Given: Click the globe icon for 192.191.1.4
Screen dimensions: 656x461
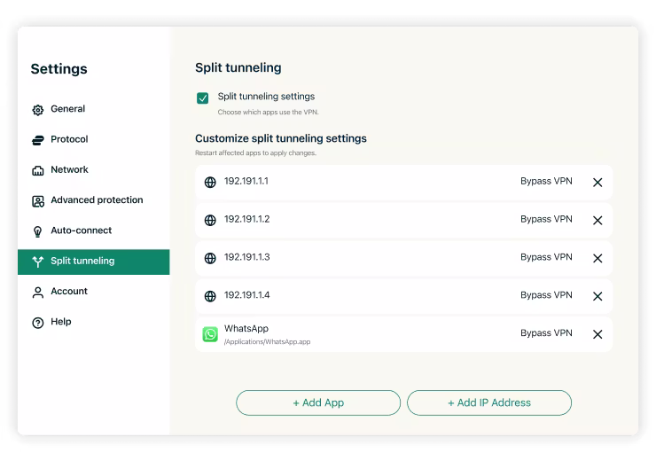Looking at the screenshot, I should click(210, 297).
